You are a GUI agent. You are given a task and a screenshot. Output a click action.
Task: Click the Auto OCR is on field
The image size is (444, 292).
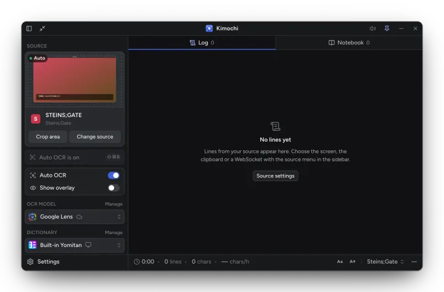(75, 157)
